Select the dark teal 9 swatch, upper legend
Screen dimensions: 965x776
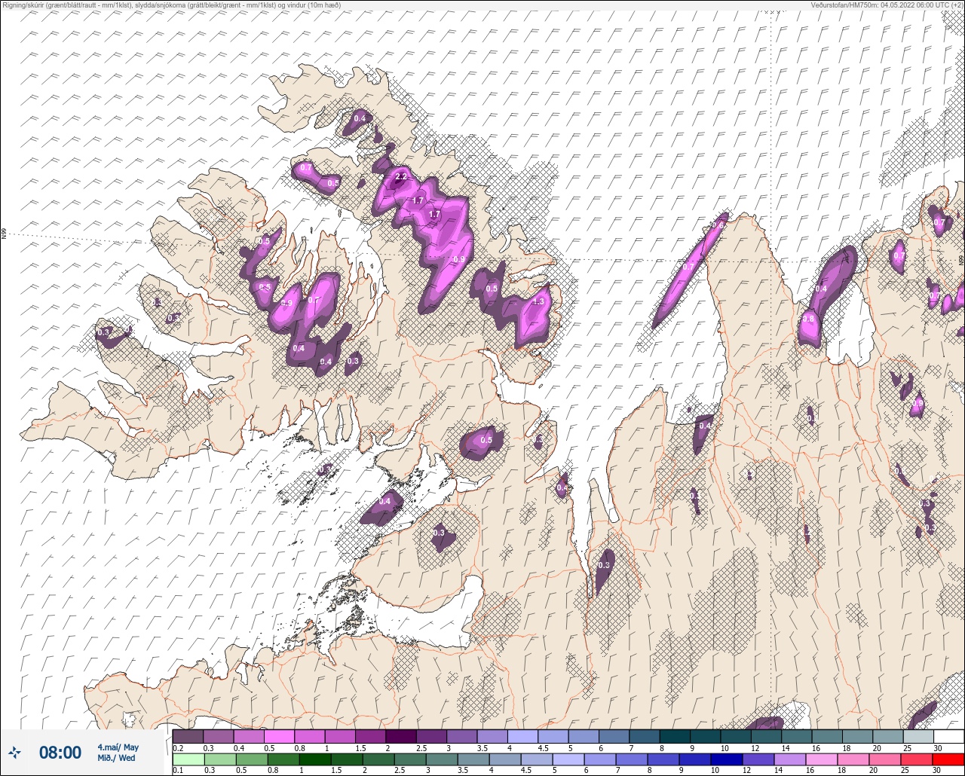click(x=706, y=736)
